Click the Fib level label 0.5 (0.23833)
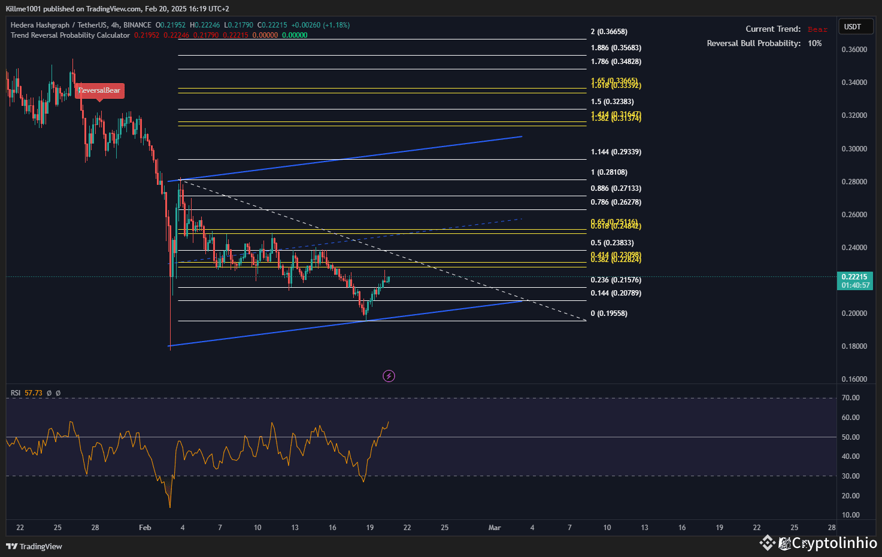Screen dimensions: 882x557 tap(612, 243)
